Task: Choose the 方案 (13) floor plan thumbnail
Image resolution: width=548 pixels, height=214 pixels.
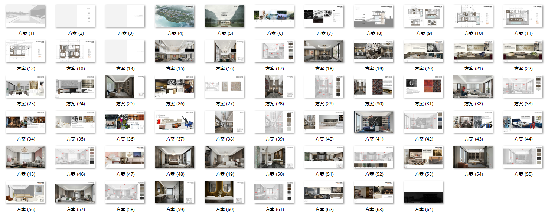Action: 75,51
